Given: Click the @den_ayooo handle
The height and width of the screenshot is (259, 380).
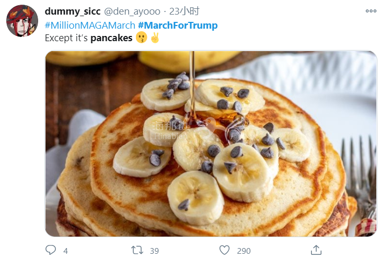Looking at the screenshot, I should 132,11.
